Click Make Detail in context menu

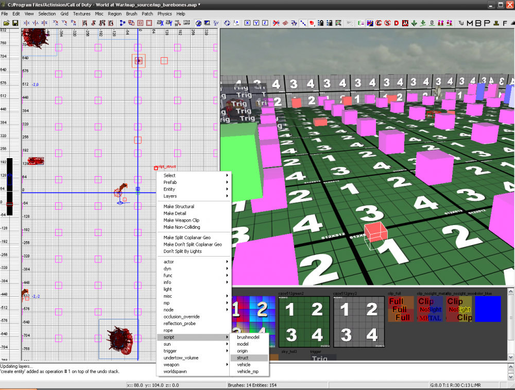point(175,213)
